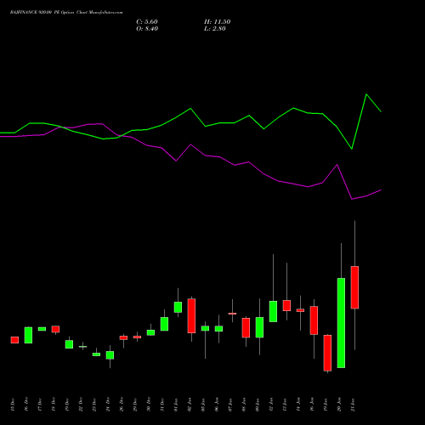Click the tallest green candlestick body
The image size is (425, 425).
[x=341, y=323]
